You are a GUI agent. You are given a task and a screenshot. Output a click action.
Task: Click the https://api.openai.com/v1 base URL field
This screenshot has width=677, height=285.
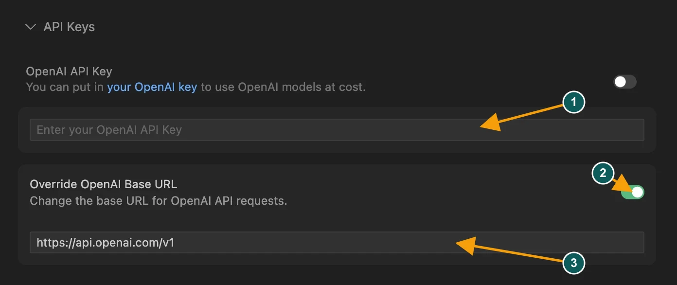(x=337, y=242)
